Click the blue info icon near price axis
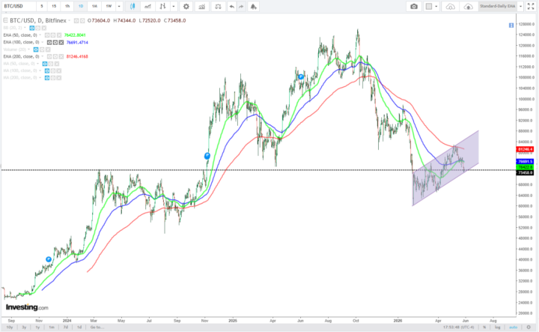 pyautogui.click(x=511, y=25)
